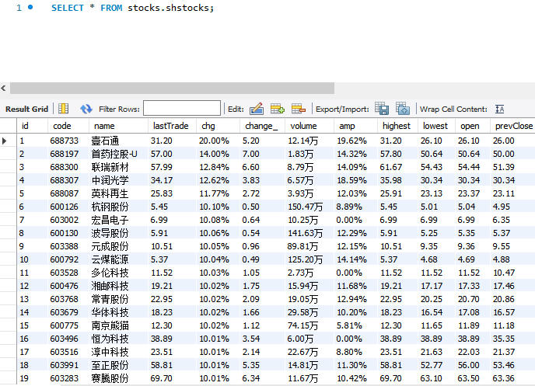The image size is (535, 386).
Task: Edit current row with pencil icon
Action: tap(257, 109)
